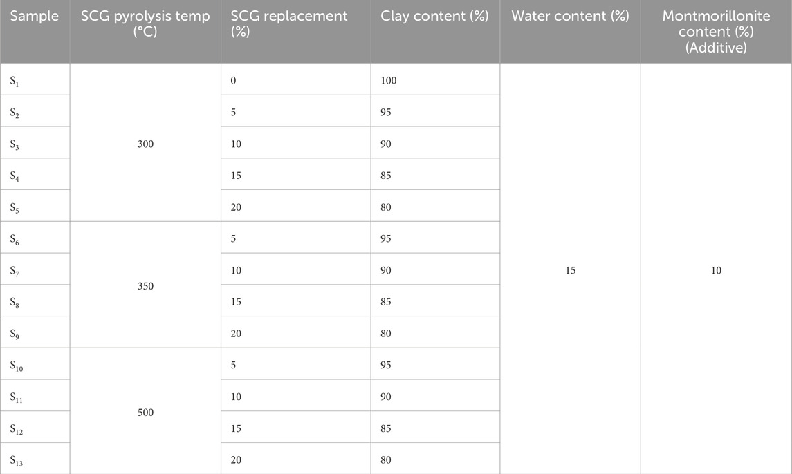Select SCG replacement 15 in S8 row
Viewport: 792px width, 474px height.
point(237,302)
